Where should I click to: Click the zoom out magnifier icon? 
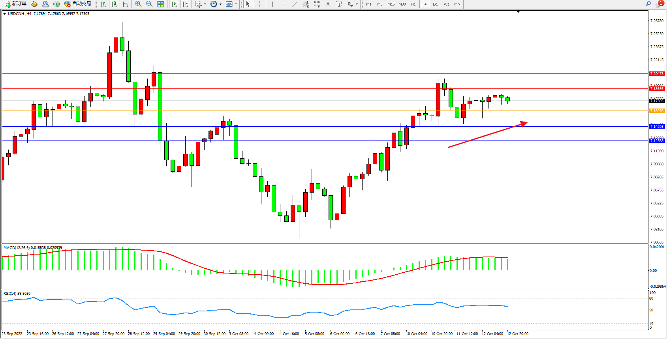pos(149,4)
